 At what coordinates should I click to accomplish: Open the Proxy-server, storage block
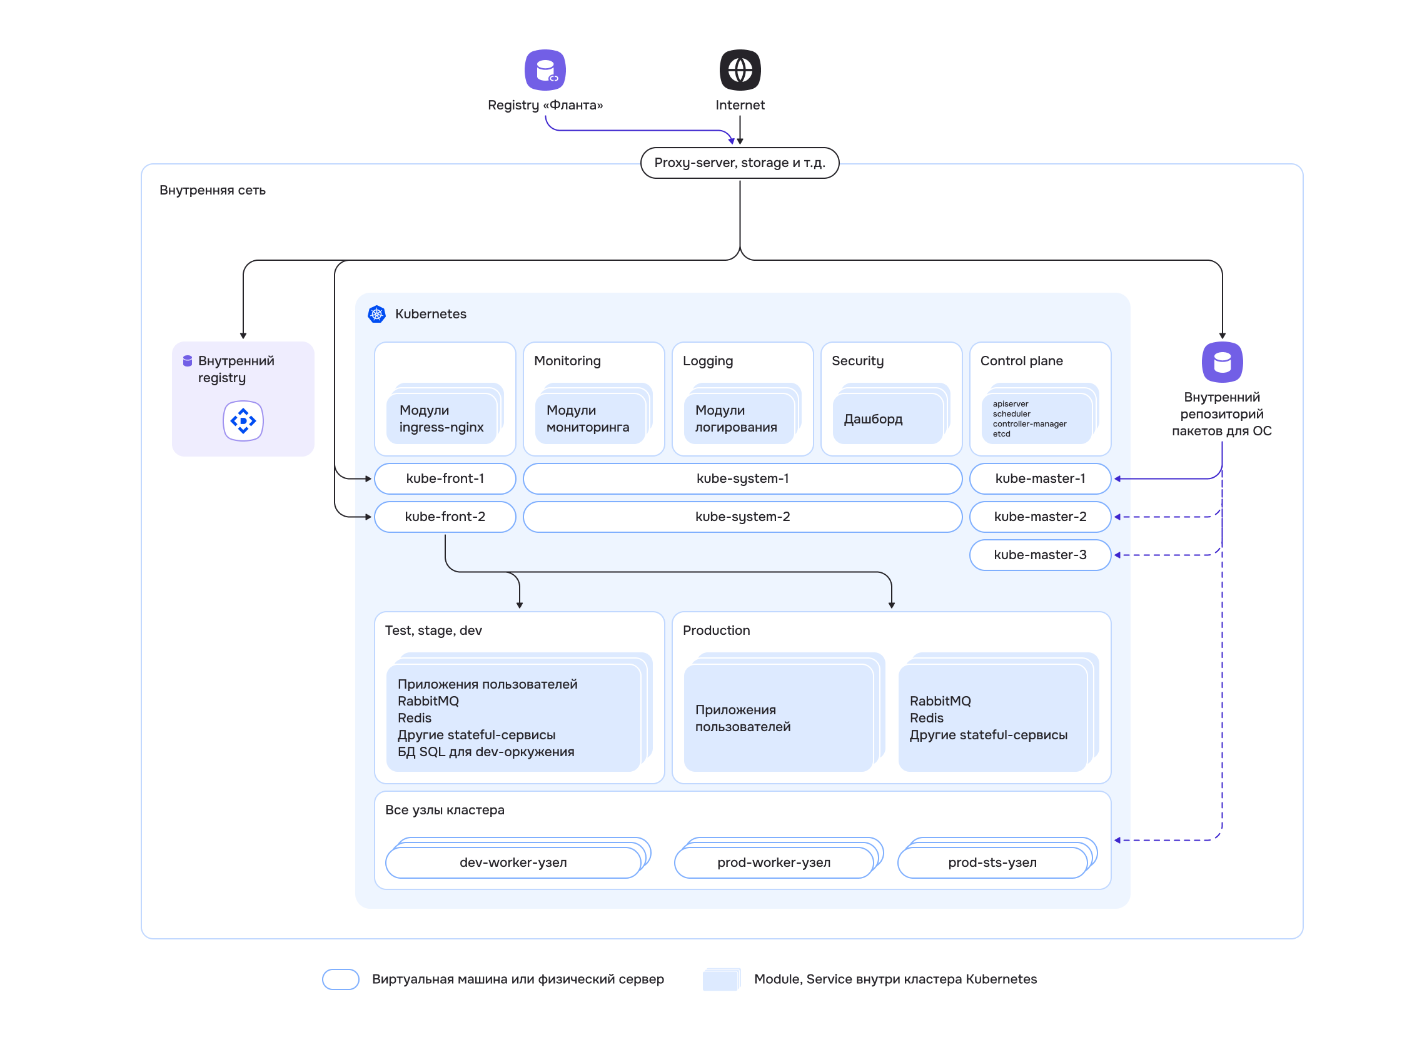tap(739, 162)
